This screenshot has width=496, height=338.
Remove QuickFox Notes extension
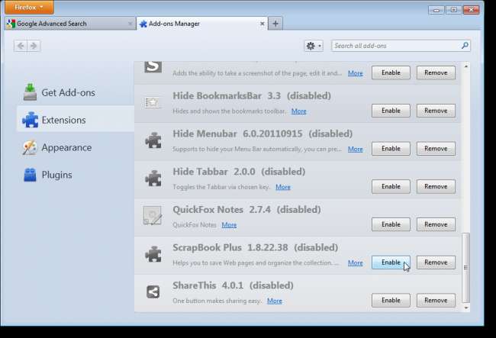coord(436,224)
